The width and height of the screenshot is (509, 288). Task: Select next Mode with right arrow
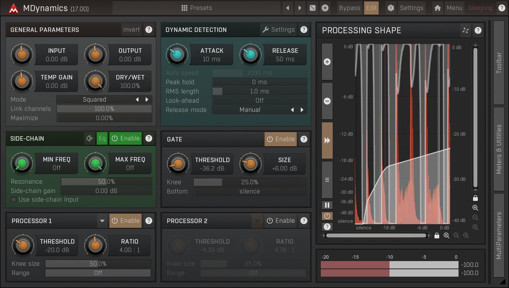147,100
